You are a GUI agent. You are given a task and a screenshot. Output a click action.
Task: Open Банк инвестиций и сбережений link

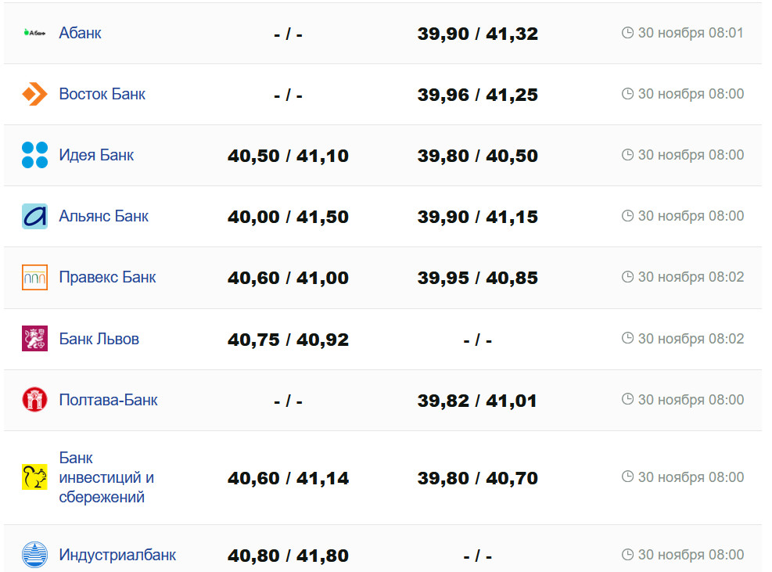click(106, 477)
